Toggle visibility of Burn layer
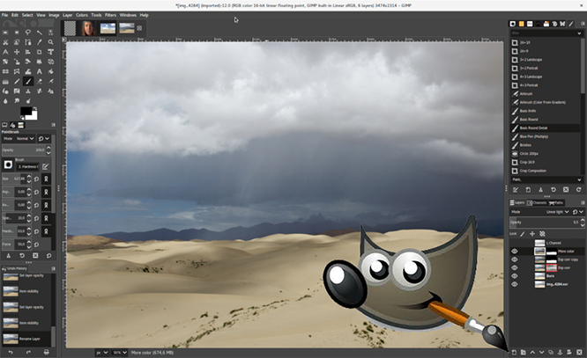This screenshot has width=587, height=358. [515, 276]
